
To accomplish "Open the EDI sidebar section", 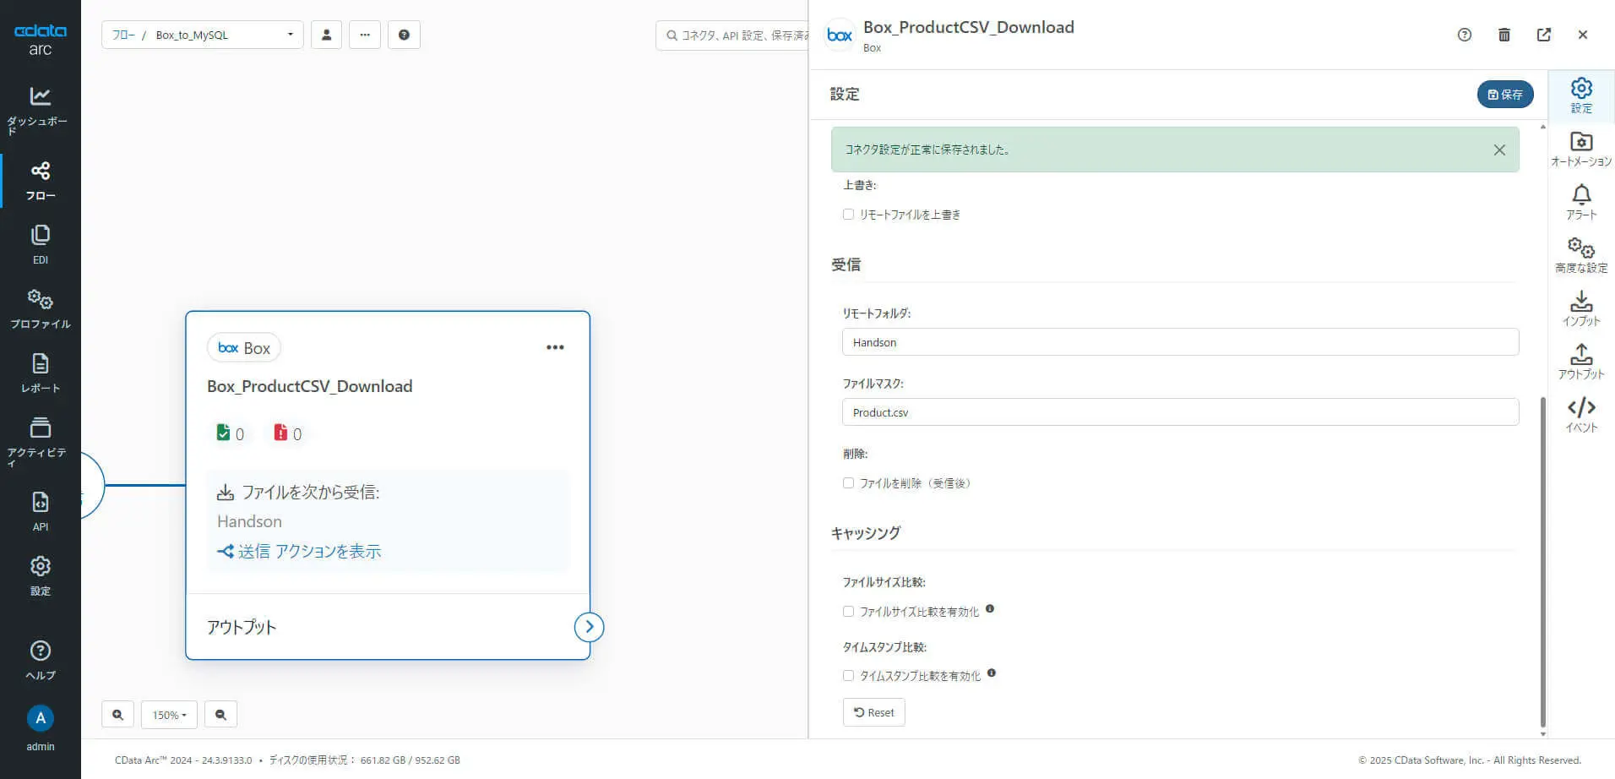I will (x=40, y=244).
